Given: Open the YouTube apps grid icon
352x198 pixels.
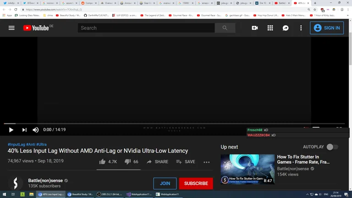Looking at the screenshot, I should coord(270,28).
